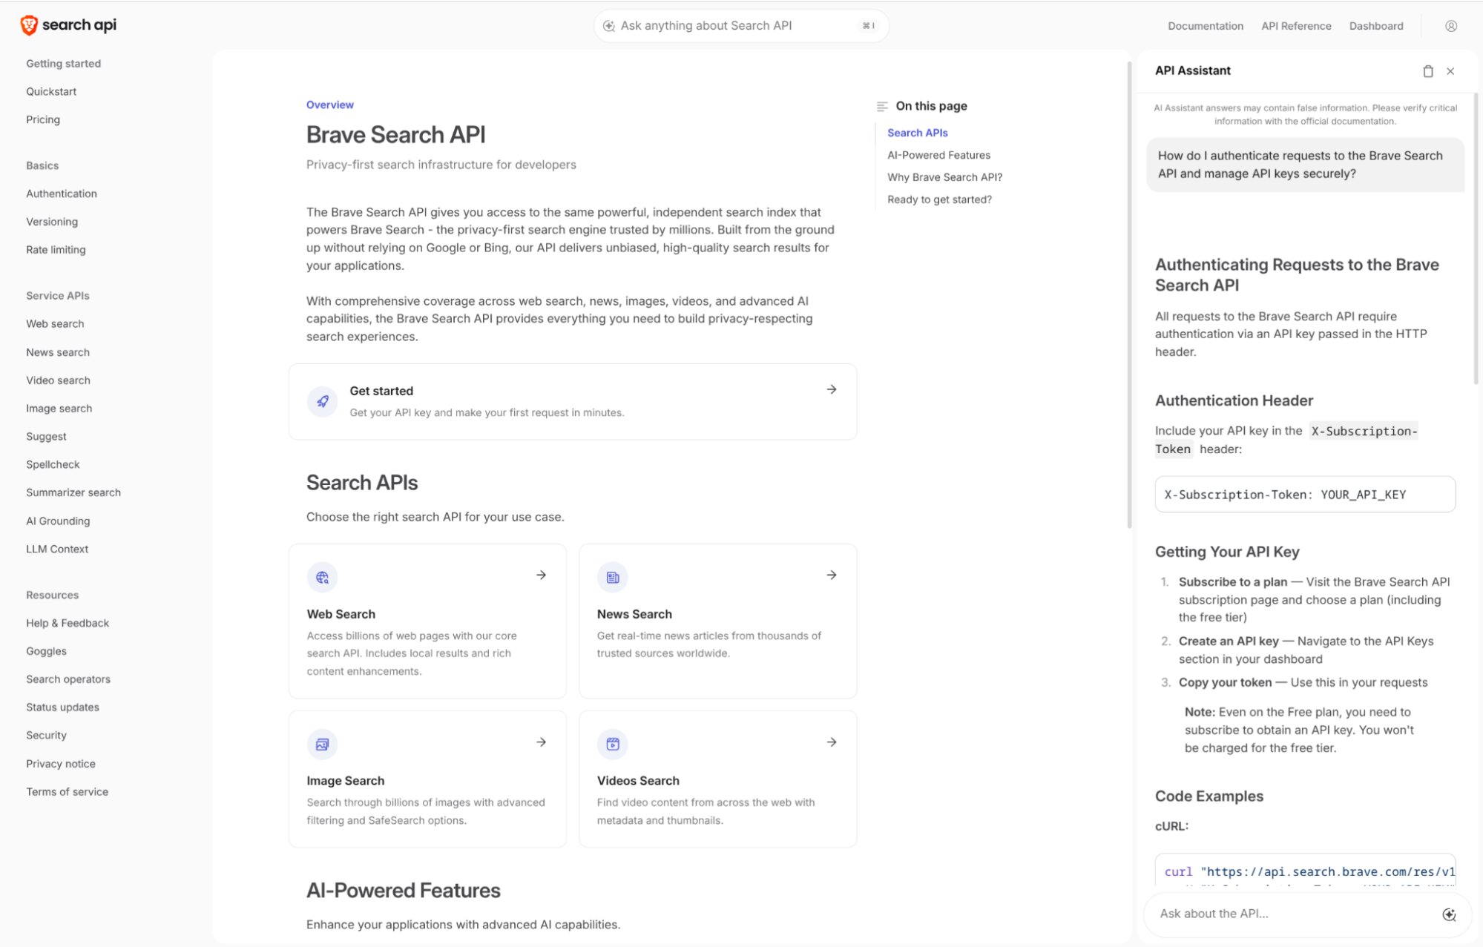Open the News Search card via its arrow
Image resolution: width=1483 pixels, height=947 pixels.
[x=831, y=574]
